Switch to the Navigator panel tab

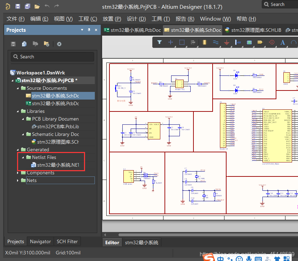[40, 241]
